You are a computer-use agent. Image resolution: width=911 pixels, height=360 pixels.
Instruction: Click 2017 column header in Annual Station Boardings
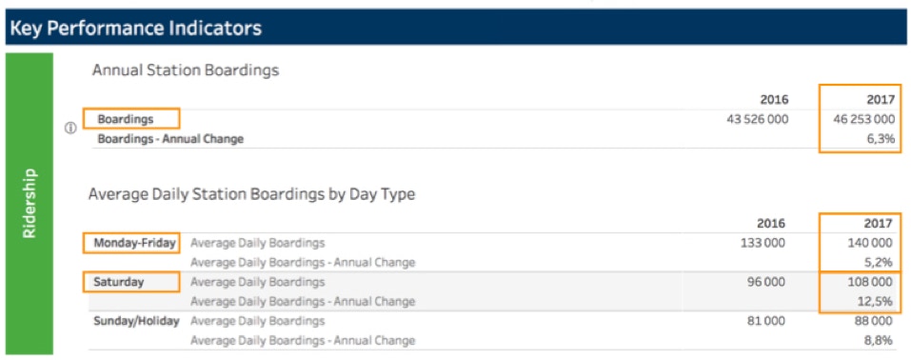point(881,99)
